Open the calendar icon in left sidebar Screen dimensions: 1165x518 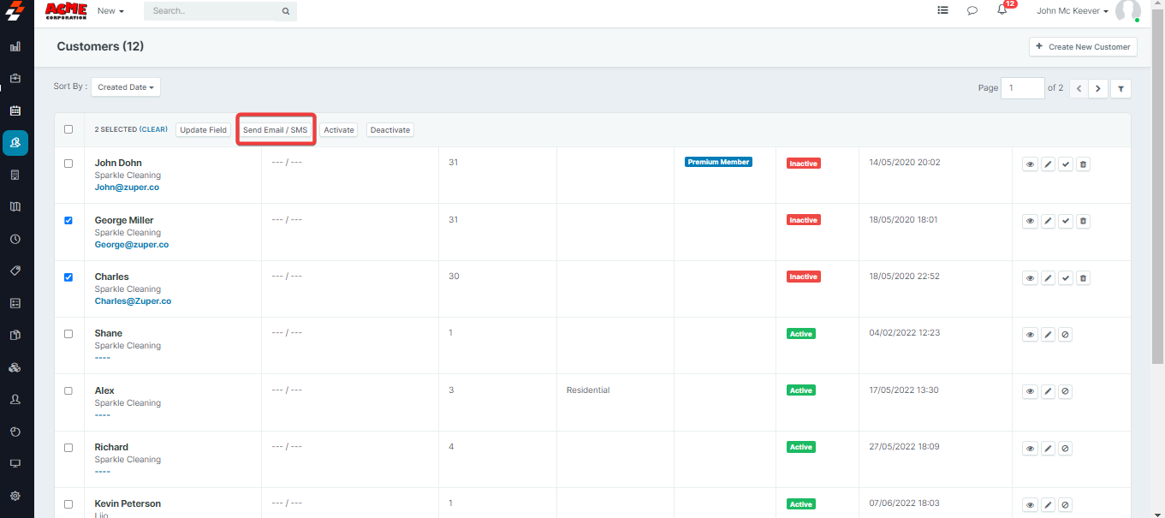click(x=15, y=110)
